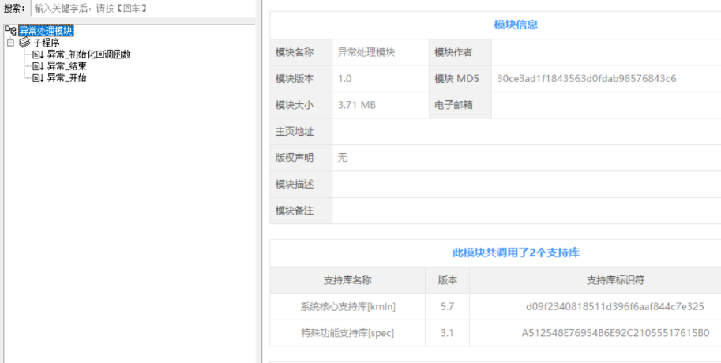Click the 子程序 stacked pages icon
Image resolution: width=721 pixels, height=363 pixels.
click(24, 43)
